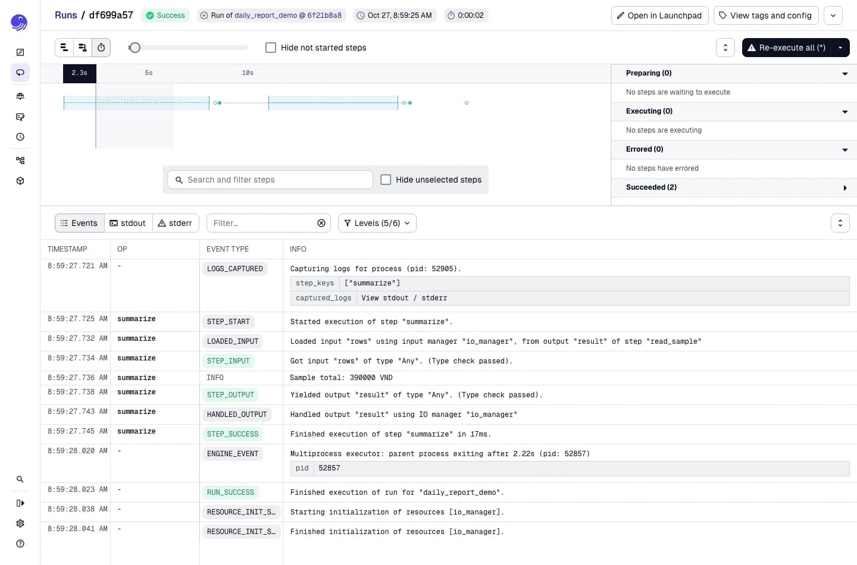857x565 pixels.
Task: Collapse the Errored (0) section
Action: click(x=845, y=150)
